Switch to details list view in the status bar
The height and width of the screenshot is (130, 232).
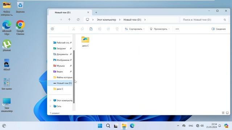click(223, 113)
